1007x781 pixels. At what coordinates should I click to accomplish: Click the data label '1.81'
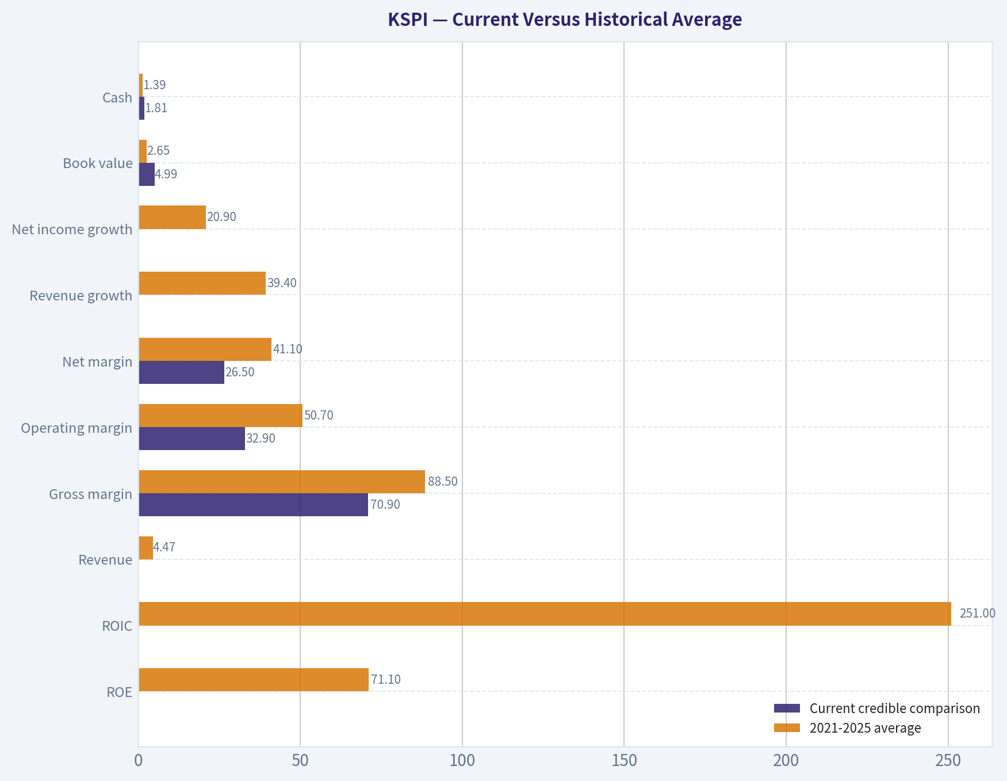click(x=156, y=108)
